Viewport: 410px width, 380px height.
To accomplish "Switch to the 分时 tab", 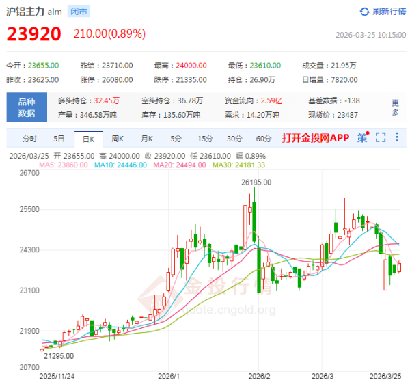I will point(29,139).
